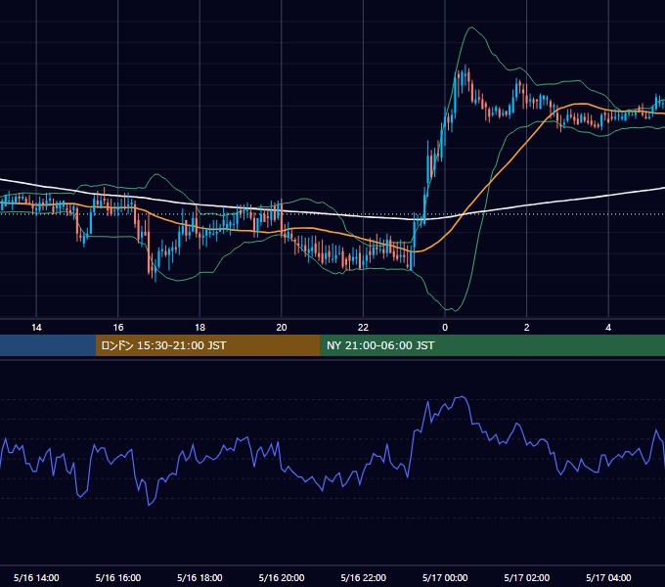Click the NY 21:00-06:00 JST session bar

(492, 345)
